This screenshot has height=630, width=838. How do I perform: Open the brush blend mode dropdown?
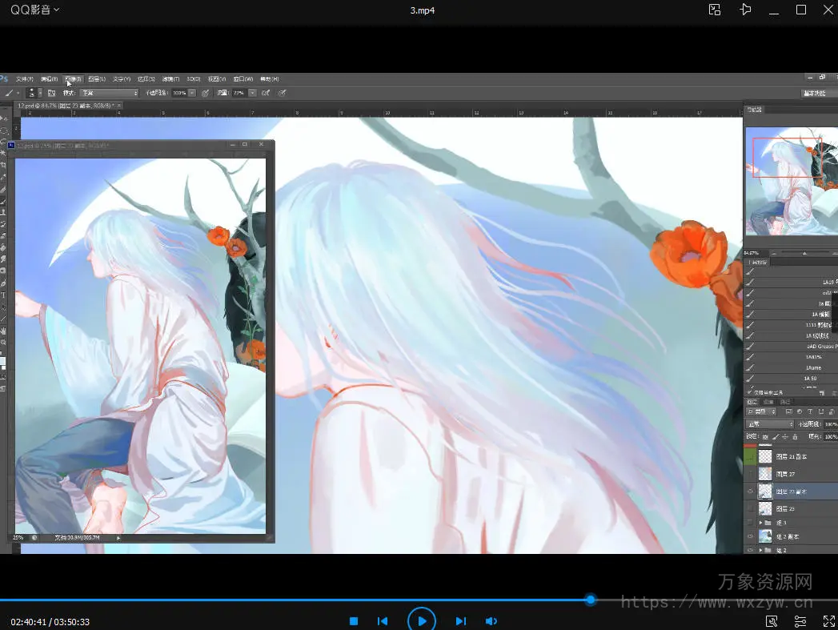point(109,93)
